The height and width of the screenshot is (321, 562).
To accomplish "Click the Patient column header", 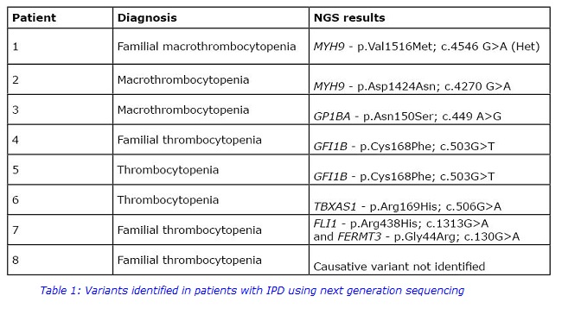I will coord(60,17).
